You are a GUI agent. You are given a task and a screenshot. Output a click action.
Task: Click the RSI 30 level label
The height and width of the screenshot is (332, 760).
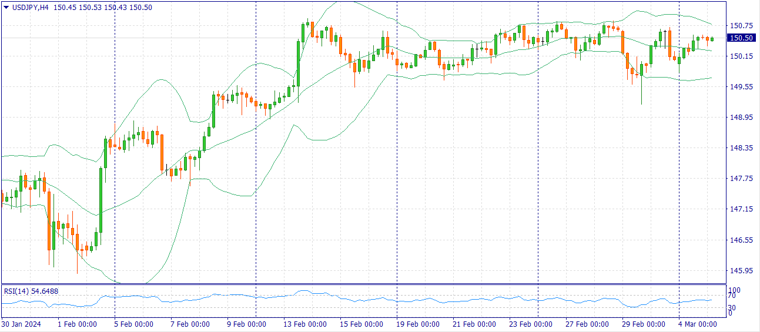[732, 307]
